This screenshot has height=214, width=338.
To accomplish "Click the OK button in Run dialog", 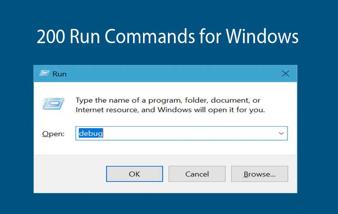I will pyautogui.click(x=134, y=174).
